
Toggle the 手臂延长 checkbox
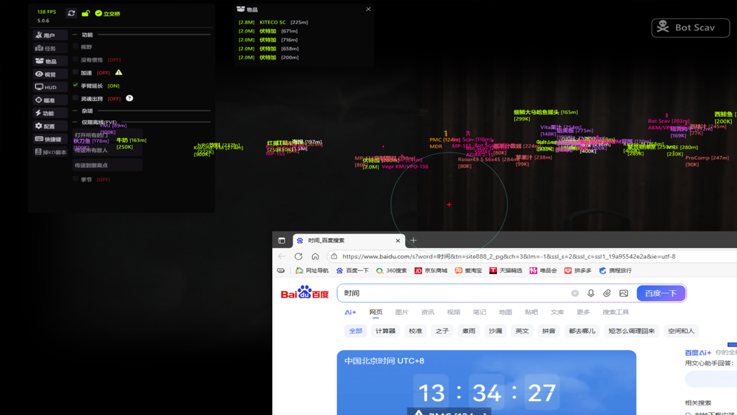point(76,85)
